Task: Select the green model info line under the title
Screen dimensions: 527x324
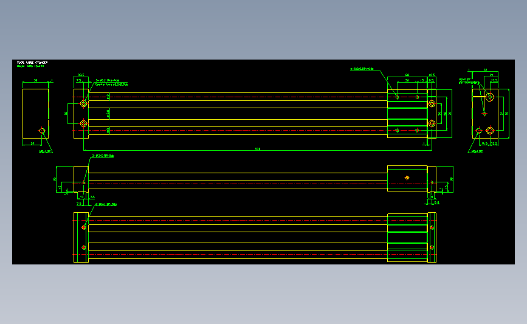Action: pyautogui.click(x=30, y=66)
